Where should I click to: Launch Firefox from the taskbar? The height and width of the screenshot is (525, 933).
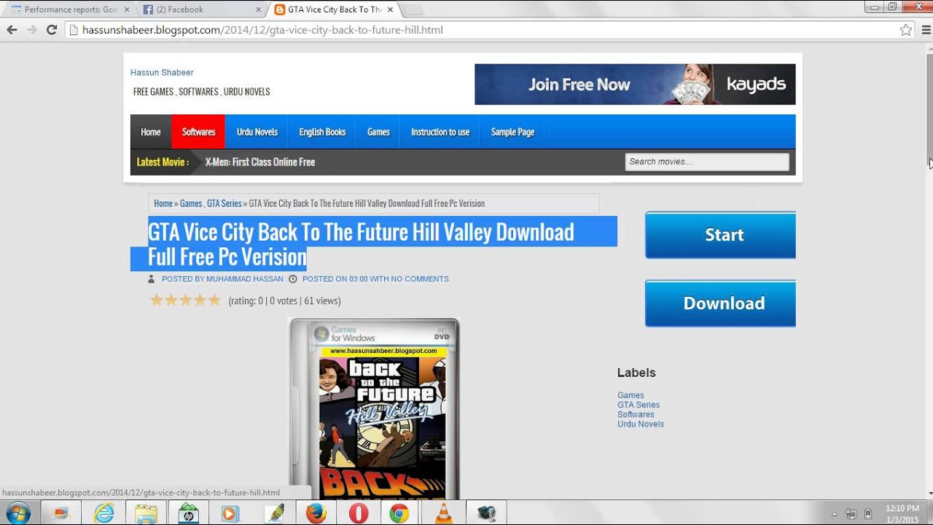316,513
